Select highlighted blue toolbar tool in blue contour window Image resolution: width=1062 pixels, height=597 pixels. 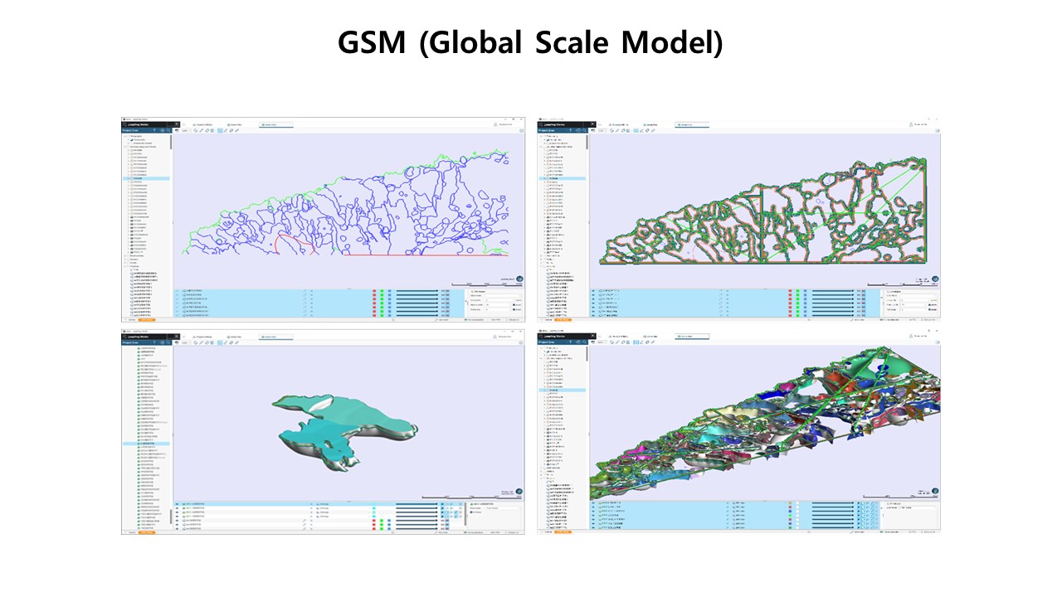click(x=220, y=130)
